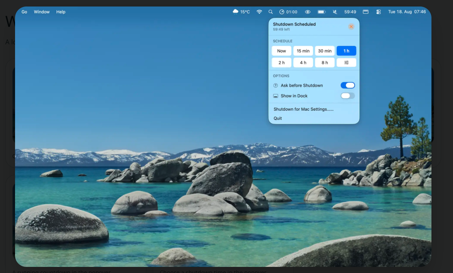Image resolution: width=453 pixels, height=273 pixels.
Task: Cancel scheduled shutdown with the X button
Action: point(351,26)
